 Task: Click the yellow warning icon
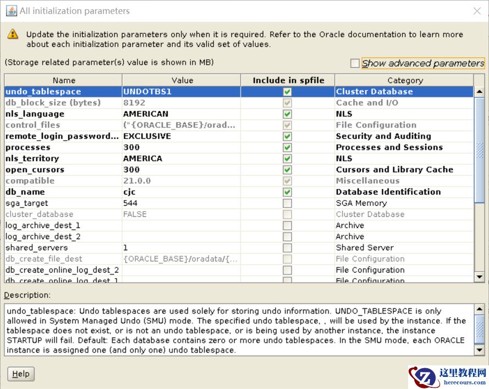pyautogui.click(x=13, y=35)
